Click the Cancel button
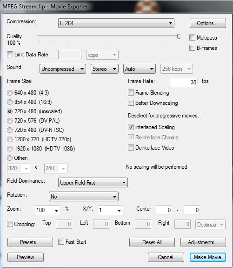Screen dimensions: 233x268 pyautogui.click(x=166, y=257)
